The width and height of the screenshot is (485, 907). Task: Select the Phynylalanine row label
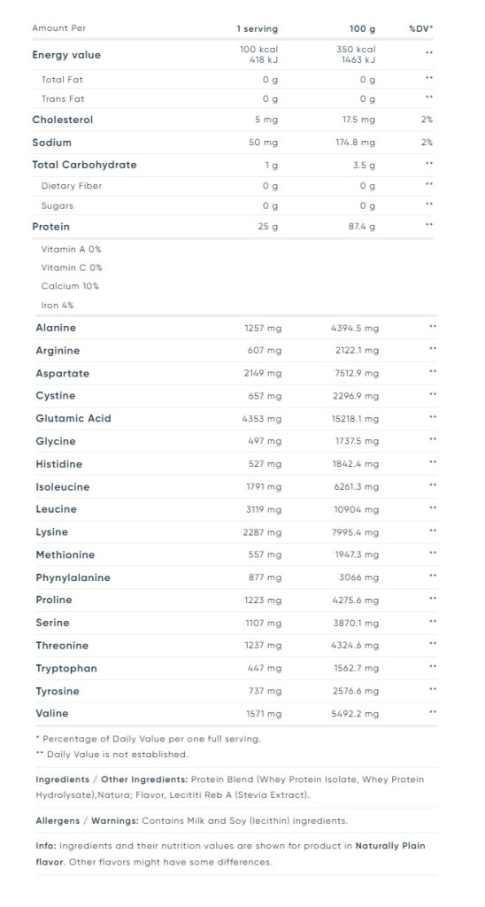(x=73, y=578)
